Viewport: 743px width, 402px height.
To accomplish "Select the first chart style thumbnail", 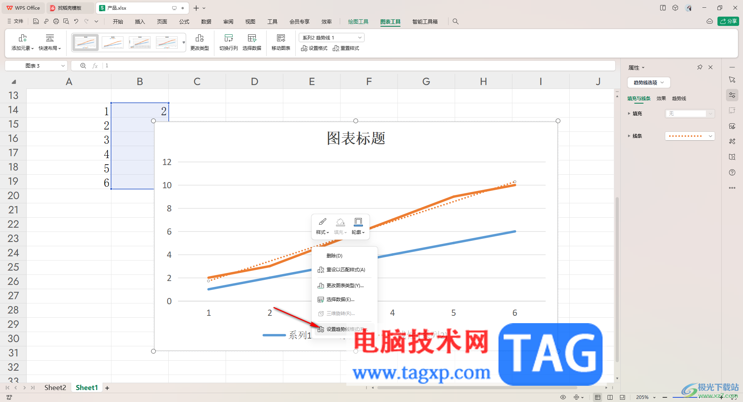I will [86, 42].
